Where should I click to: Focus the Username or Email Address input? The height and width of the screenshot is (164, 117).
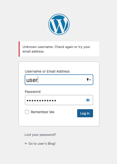point(59,80)
